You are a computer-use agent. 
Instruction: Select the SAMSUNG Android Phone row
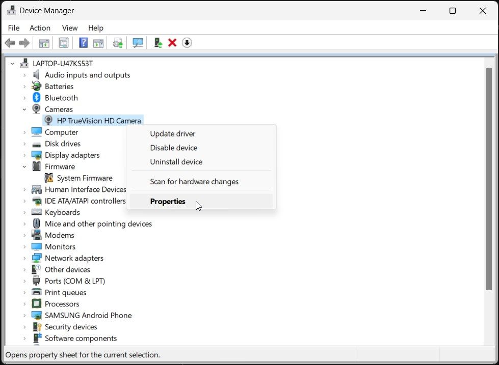click(88, 316)
